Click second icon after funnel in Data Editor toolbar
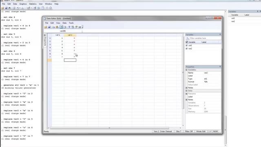The height and width of the screenshot is (147, 261). click(76, 27)
